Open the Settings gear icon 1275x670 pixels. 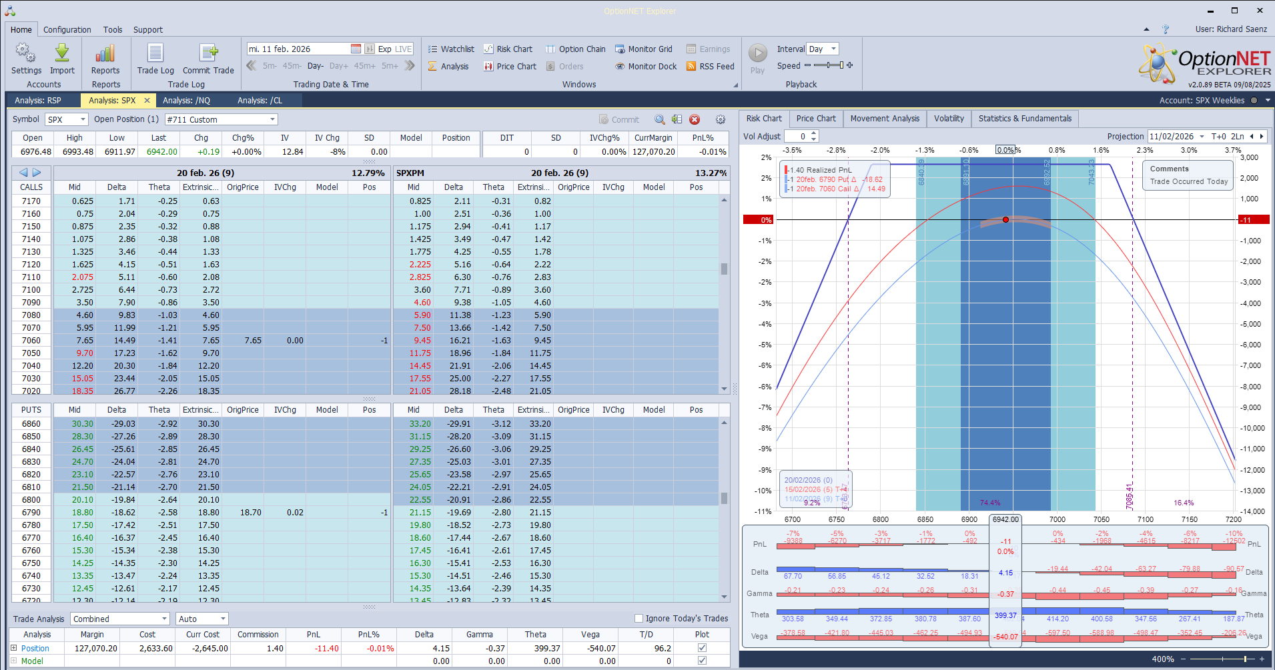click(x=26, y=53)
